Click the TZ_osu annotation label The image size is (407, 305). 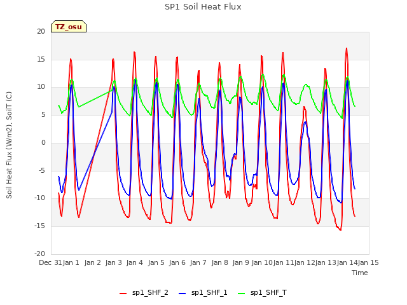(69, 27)
